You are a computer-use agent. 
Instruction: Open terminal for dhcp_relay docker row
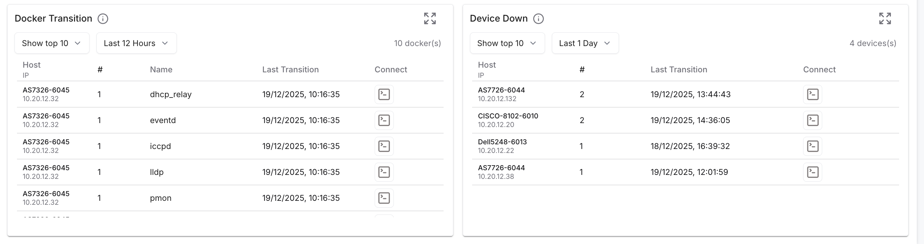click(384, 94)
